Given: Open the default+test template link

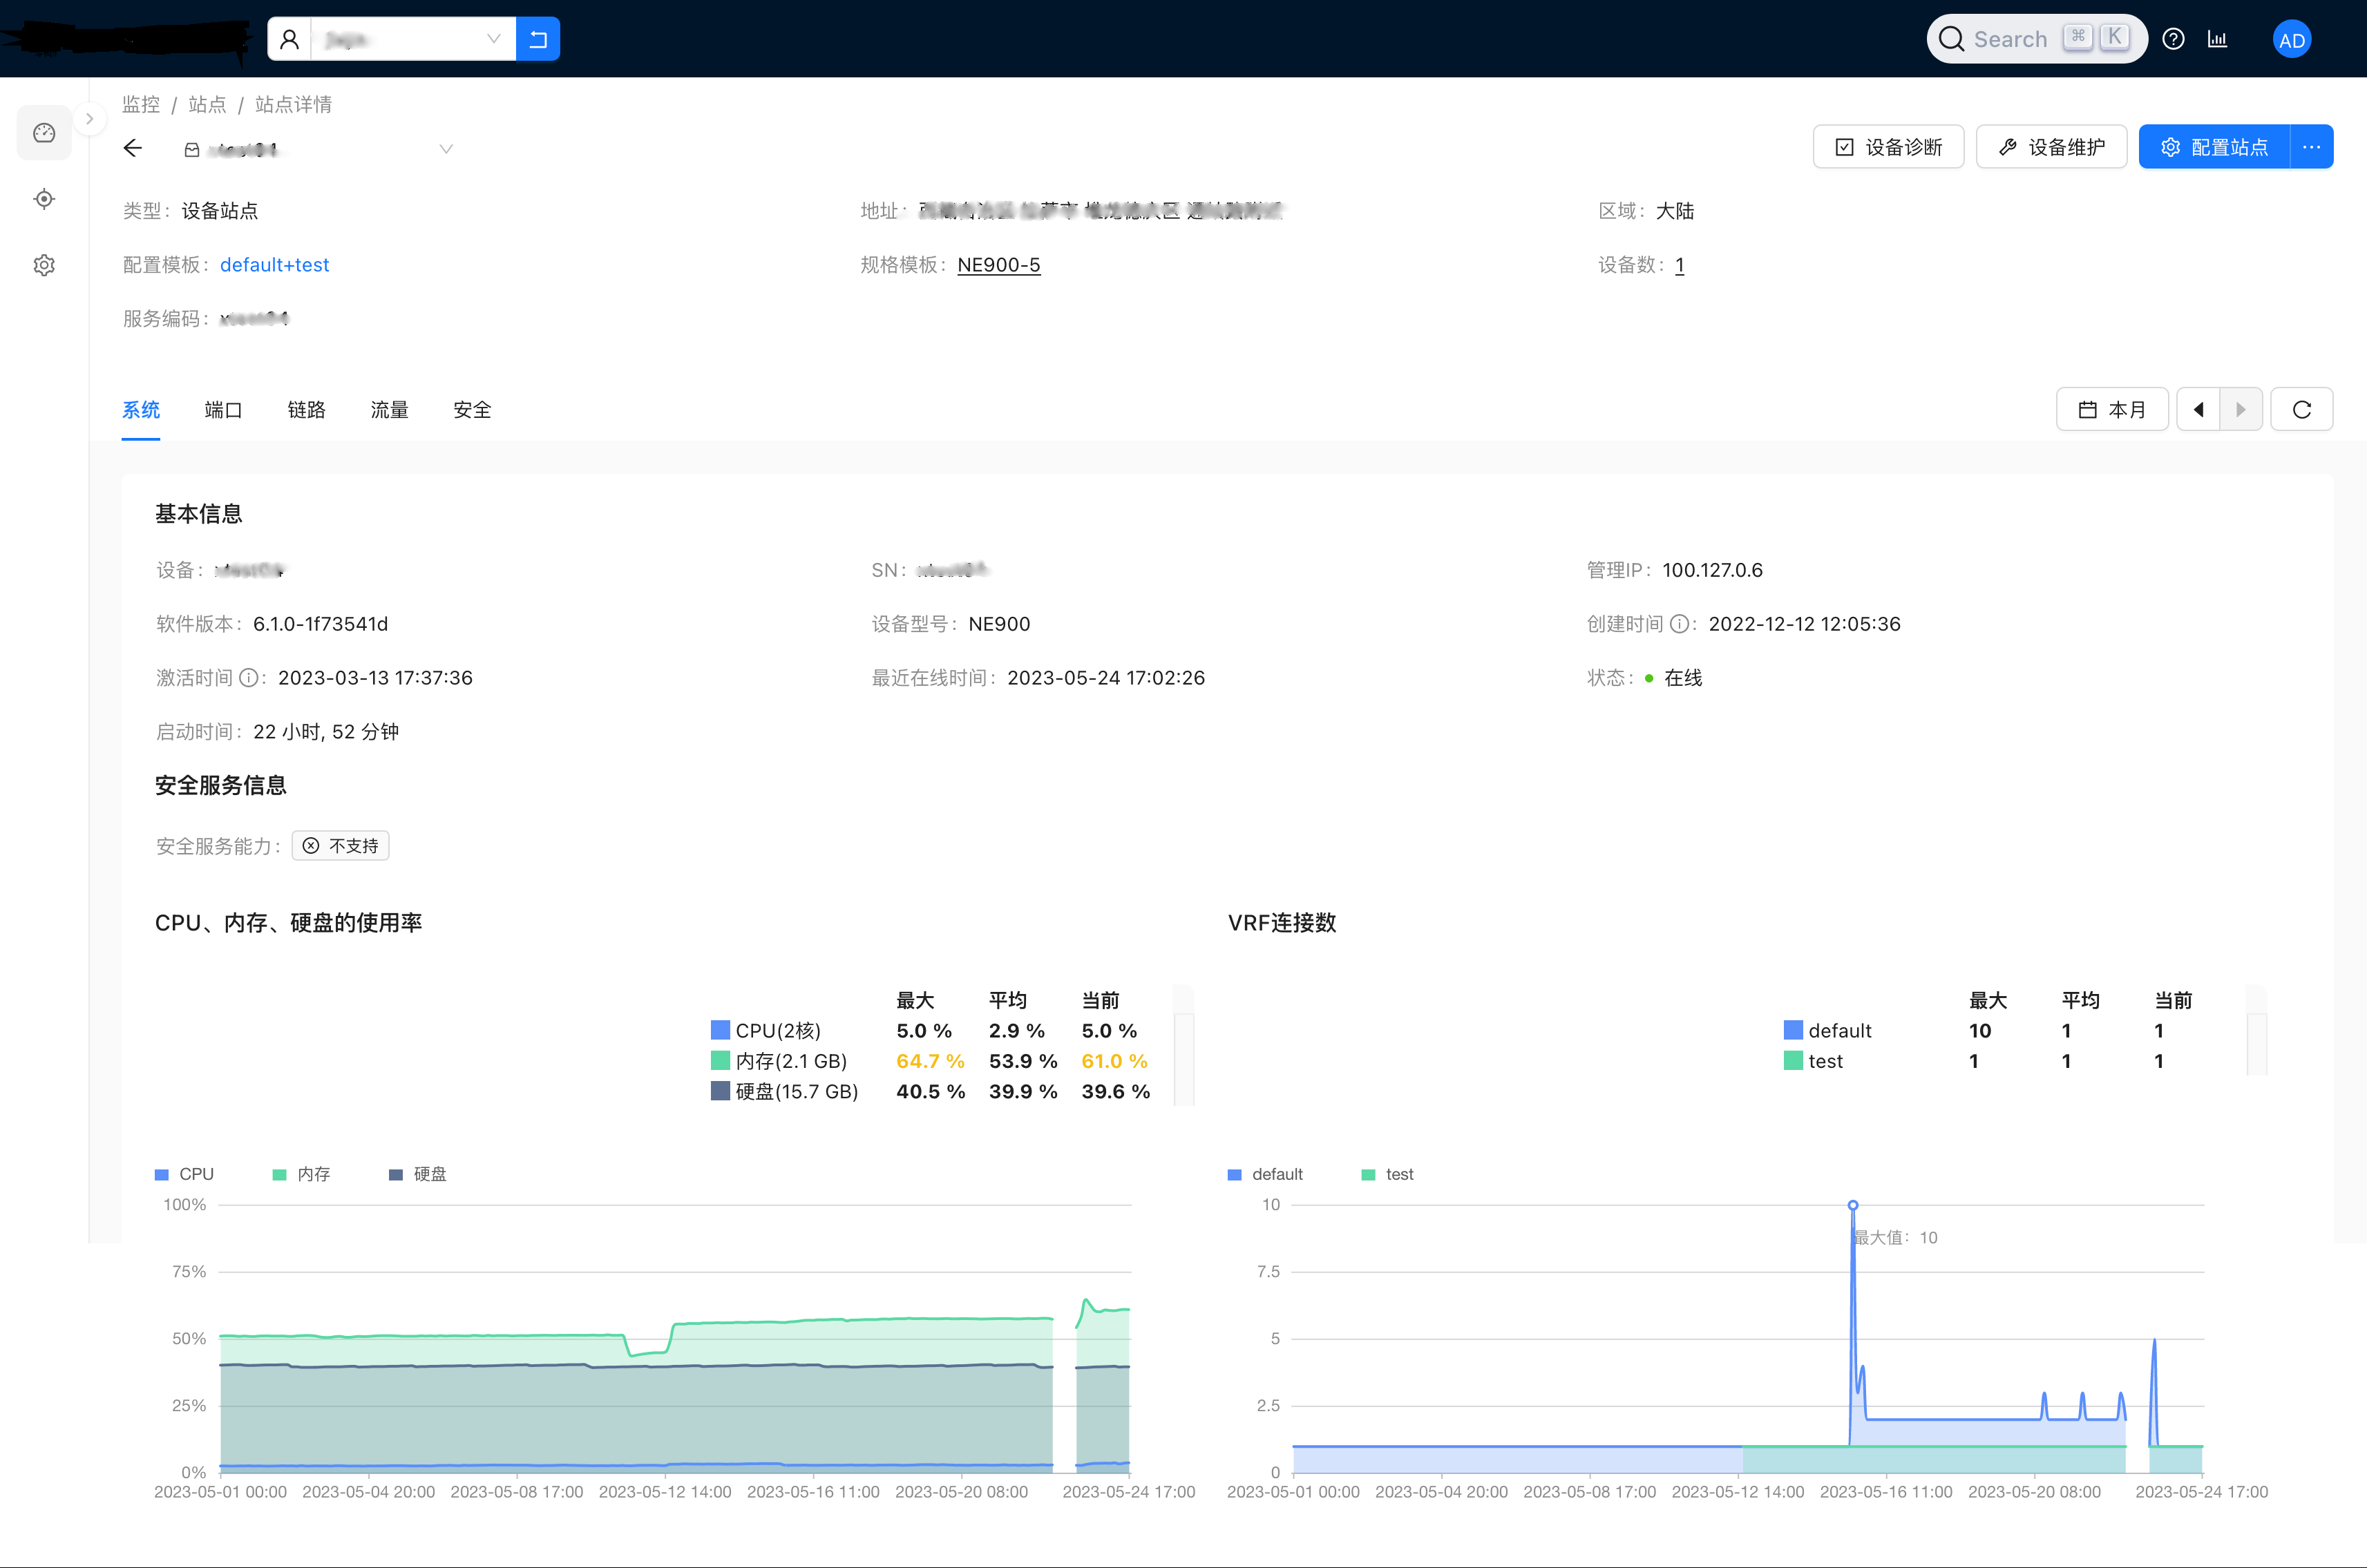Looking at the screenshot, I should (x=274, y=265).
